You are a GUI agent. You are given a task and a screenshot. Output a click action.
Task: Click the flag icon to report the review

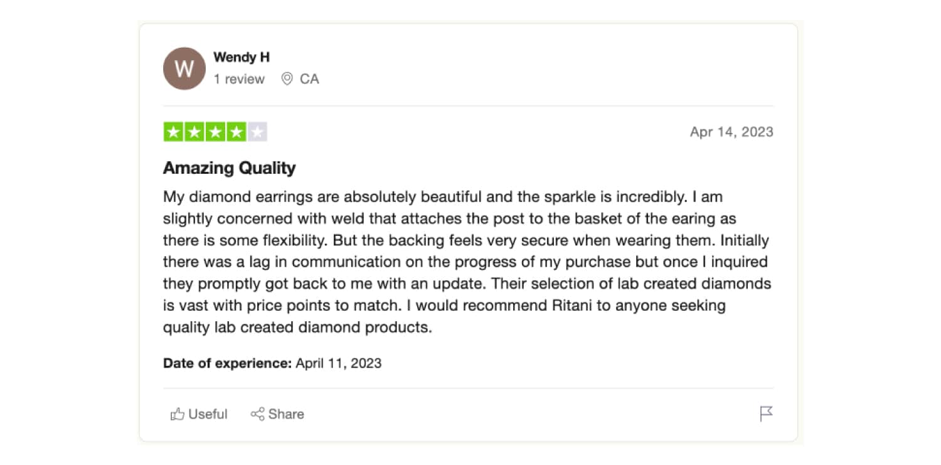(x=765, y=414)
